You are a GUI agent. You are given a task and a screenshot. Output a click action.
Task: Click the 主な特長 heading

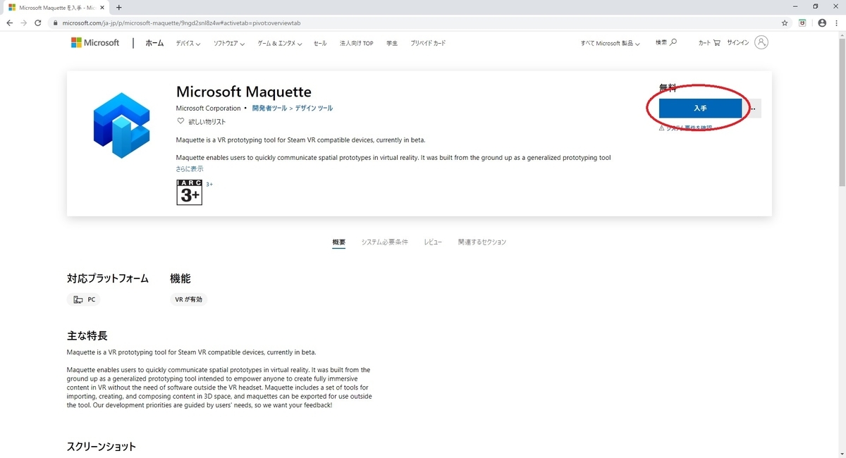click(x=87, y=335)
